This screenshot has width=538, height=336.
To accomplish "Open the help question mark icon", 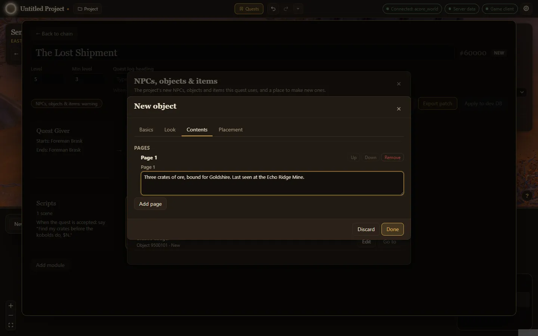I will [527, 196].
